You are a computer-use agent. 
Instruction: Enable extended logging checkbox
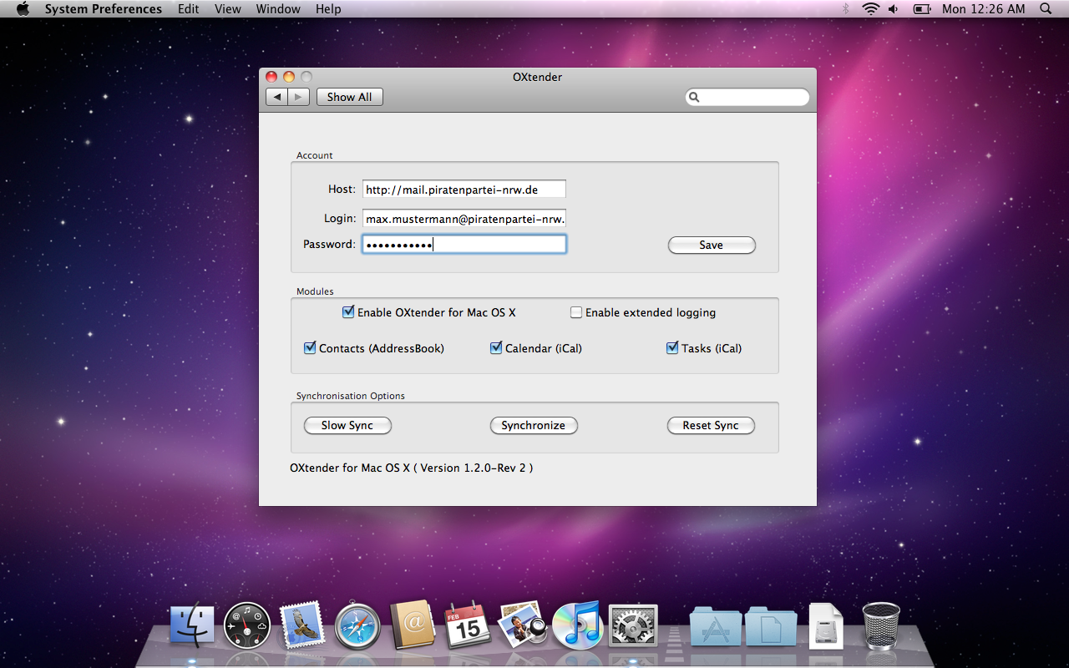(576, 312)
